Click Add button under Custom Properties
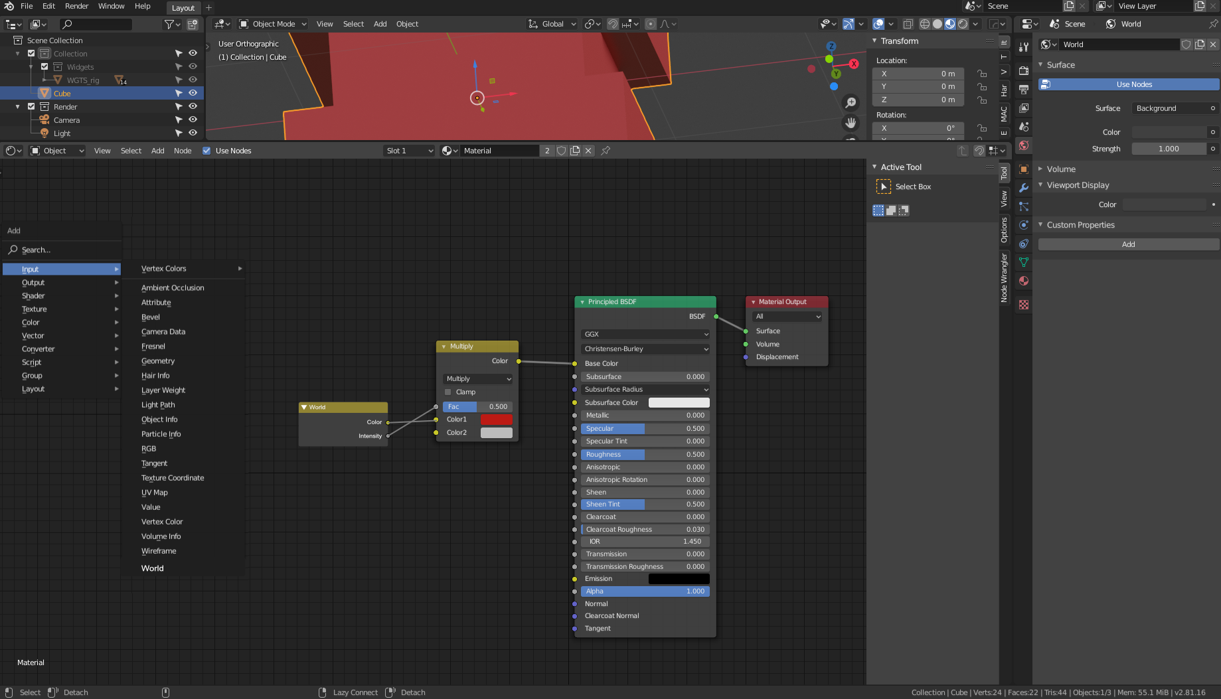The width and height of the screenshot is (1221, 699). (x=1129, y=244)
